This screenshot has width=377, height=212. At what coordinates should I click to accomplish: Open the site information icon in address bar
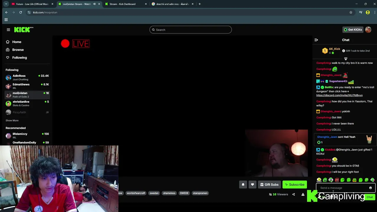click(29, 12)
